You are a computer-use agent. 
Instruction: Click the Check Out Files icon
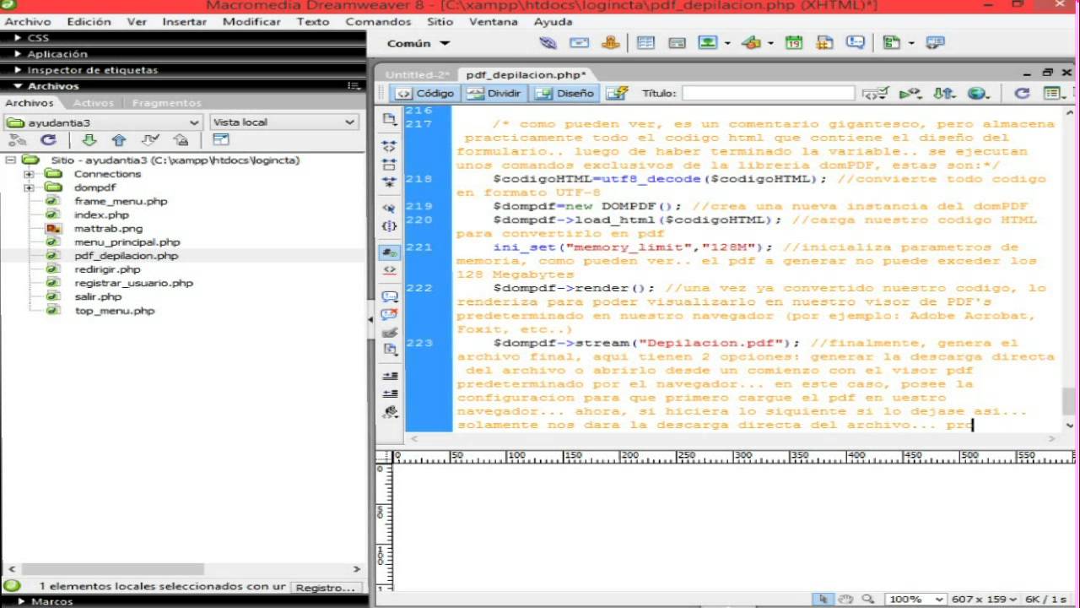coord(150,140)
